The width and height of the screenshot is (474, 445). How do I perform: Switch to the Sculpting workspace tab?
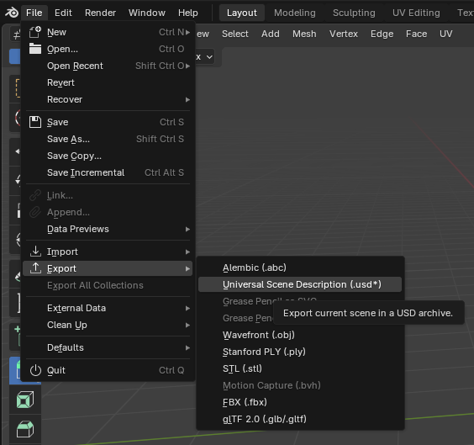[x=354, y=13]
